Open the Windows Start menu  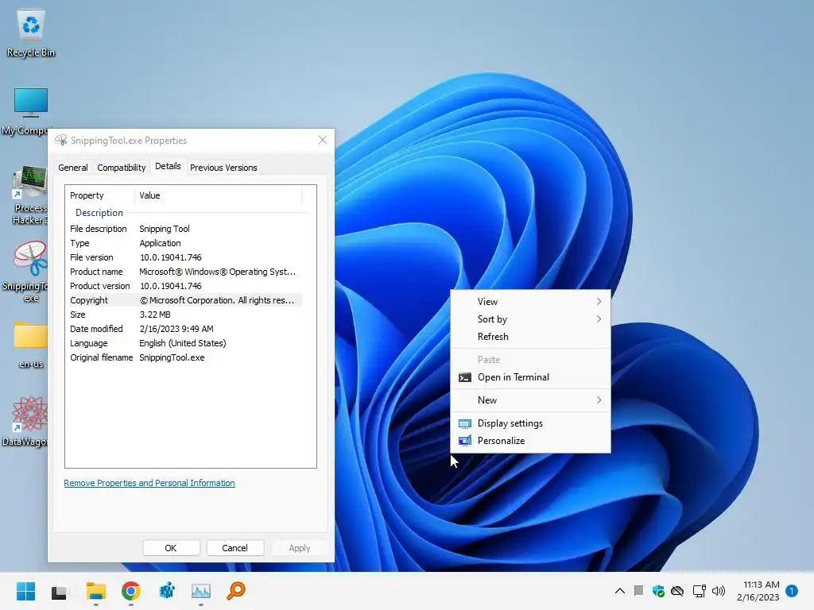[x=25, y=591]
